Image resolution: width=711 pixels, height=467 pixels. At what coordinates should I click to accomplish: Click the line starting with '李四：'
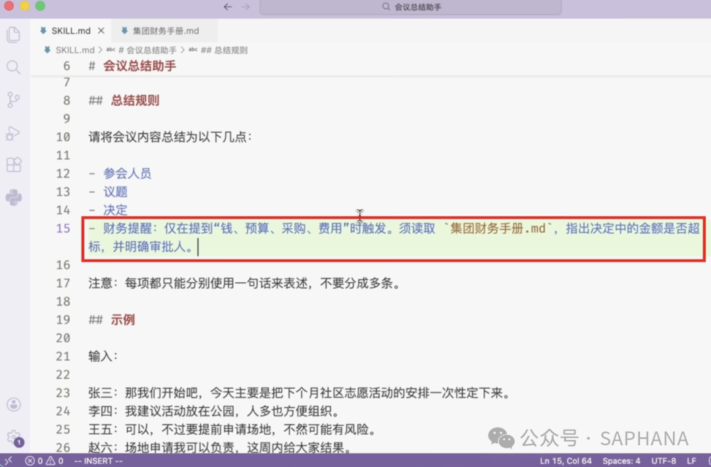point(215,411)
